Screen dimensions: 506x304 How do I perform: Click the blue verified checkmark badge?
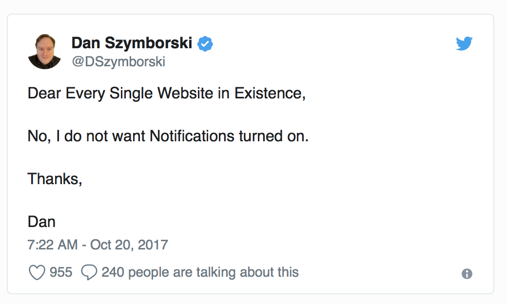point(205,44)
